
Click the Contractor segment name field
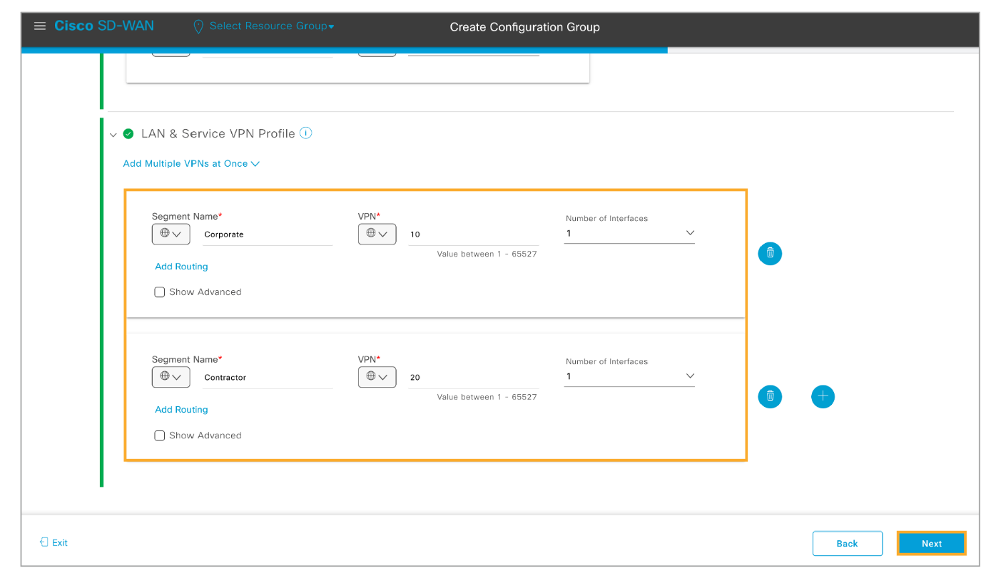267,378
